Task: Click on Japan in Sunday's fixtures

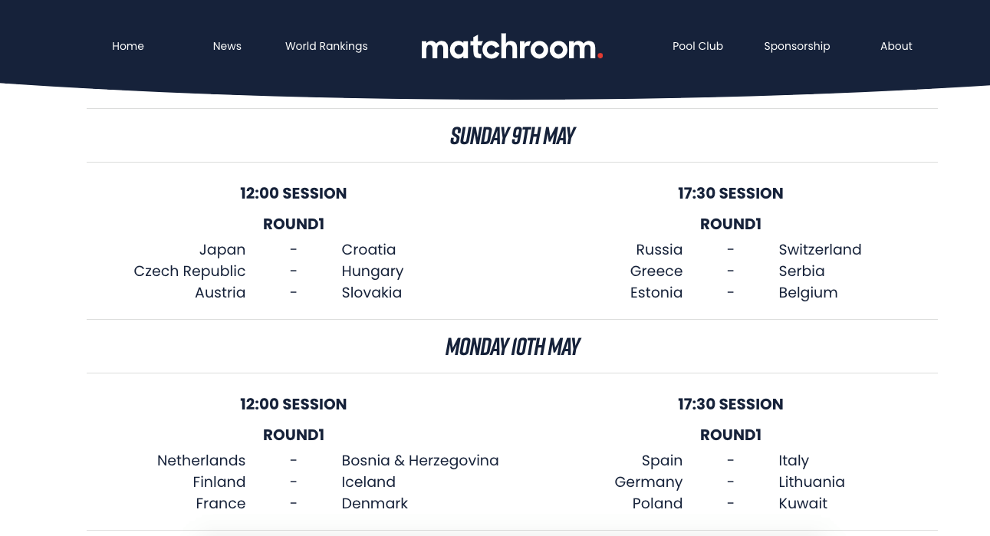Action: 222,249
